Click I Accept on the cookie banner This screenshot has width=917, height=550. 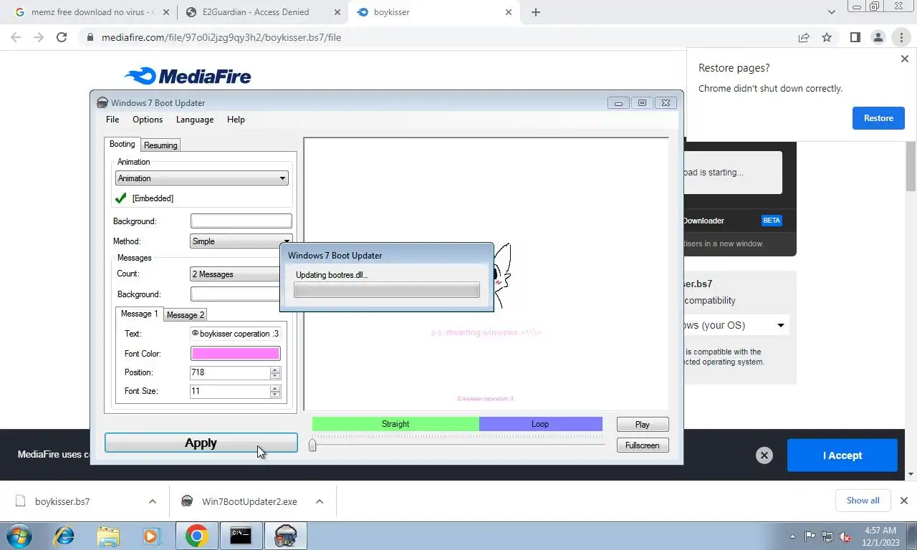pyautogui.click(x=842, y=455)
